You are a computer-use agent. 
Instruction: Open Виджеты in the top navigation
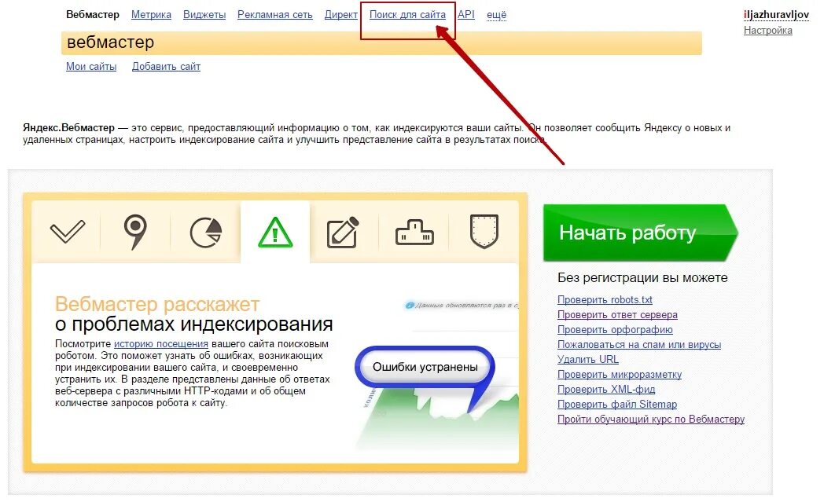pyautogui.click(x=204, y=15)
